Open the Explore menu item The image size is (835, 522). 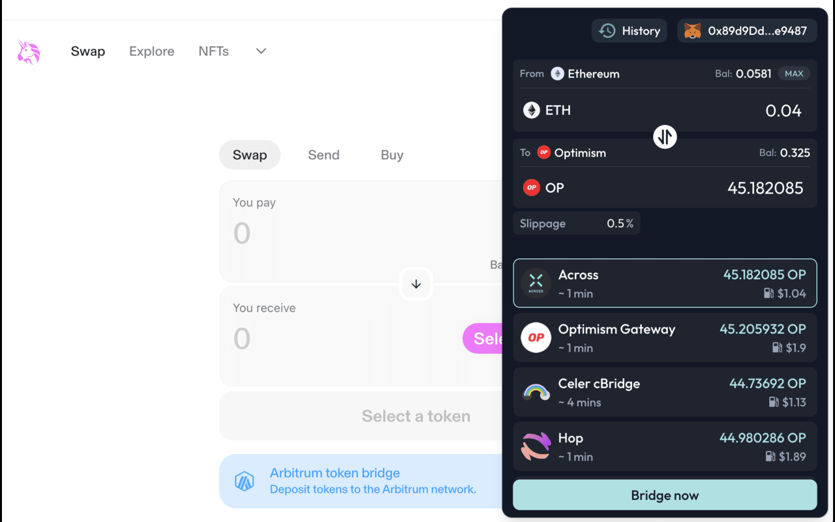(x=151, y=52)
